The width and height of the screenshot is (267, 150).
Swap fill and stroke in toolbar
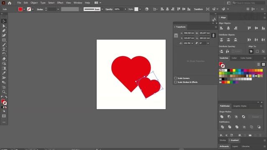[x=6, y=97]
